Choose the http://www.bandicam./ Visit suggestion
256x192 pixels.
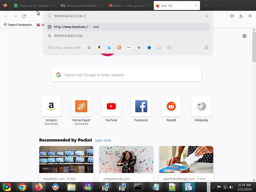coord(128,27)
